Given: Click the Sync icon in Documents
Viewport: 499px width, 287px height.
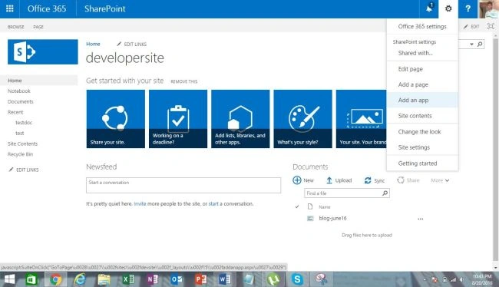Looking at the screenshot, I should pos(368,180).
